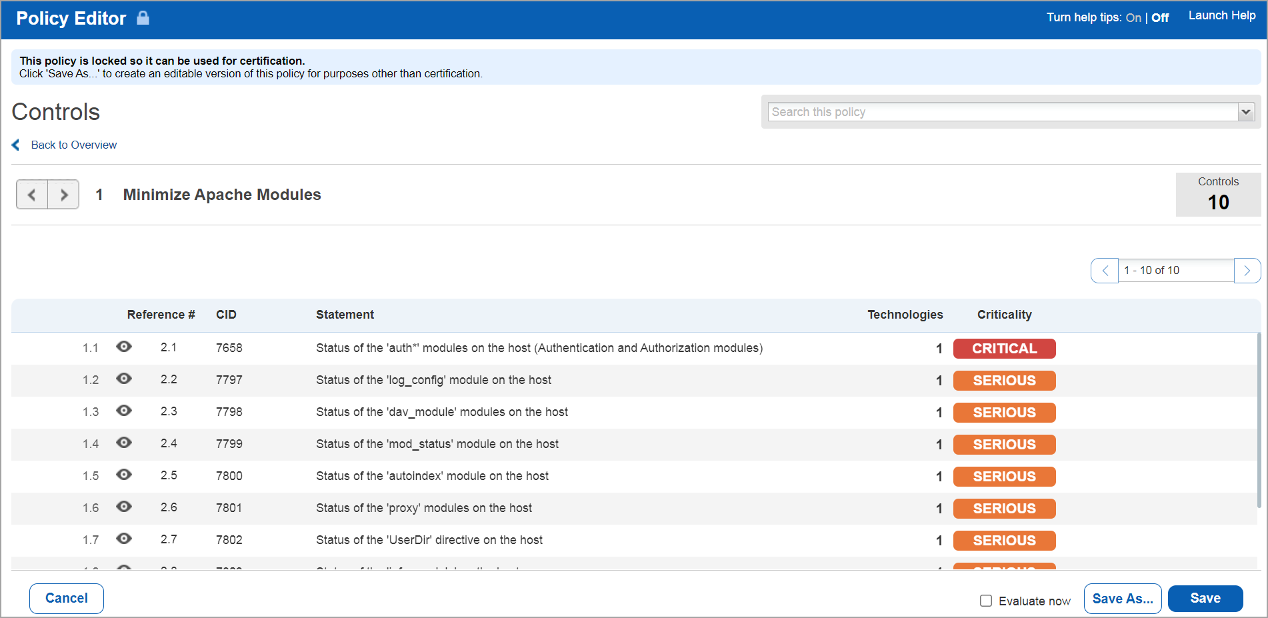1268x618 pixels.
Task: Preview the 'UserDir' directive control with its eye icon
Action: 124,539
